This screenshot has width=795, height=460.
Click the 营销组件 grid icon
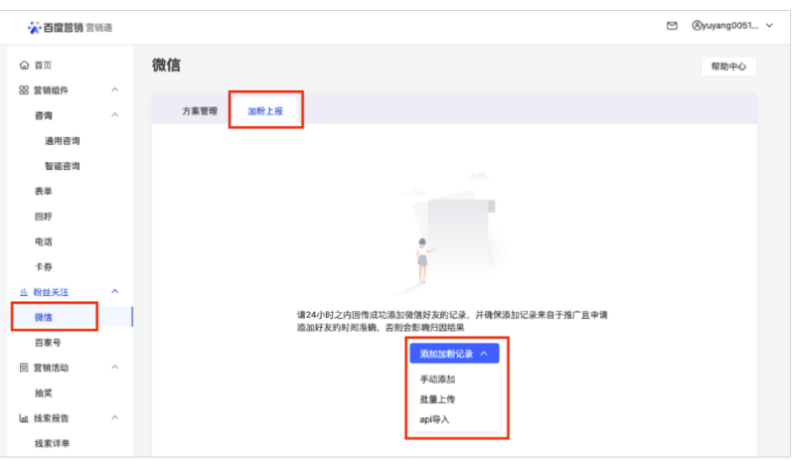pos(24,90)
